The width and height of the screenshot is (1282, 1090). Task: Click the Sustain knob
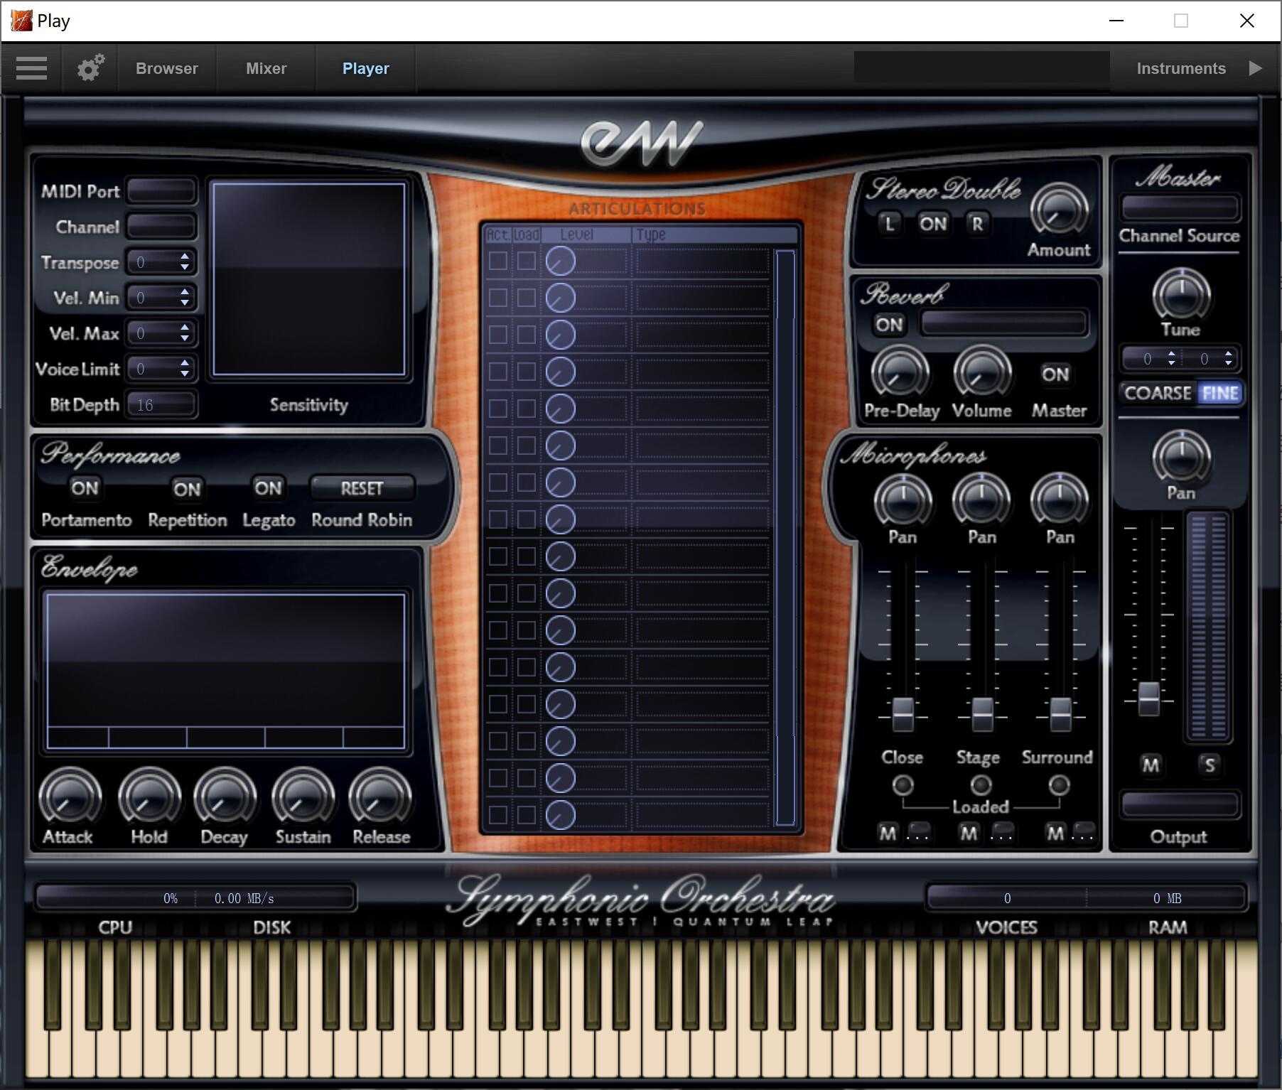click(303, 798)
